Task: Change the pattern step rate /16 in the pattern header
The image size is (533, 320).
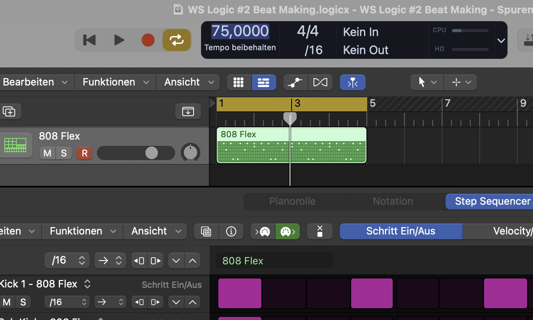Action: pos(67,261)
